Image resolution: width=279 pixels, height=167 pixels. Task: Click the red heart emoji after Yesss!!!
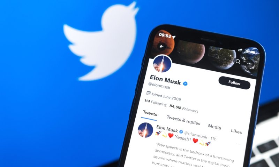[195, 141]
